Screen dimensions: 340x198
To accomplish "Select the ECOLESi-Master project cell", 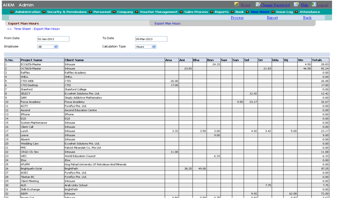I will point(42,65).
